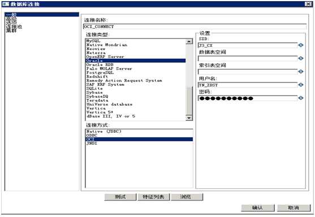
Task: Confirm with the 确认 button
Action: click(x=258, y=208)
